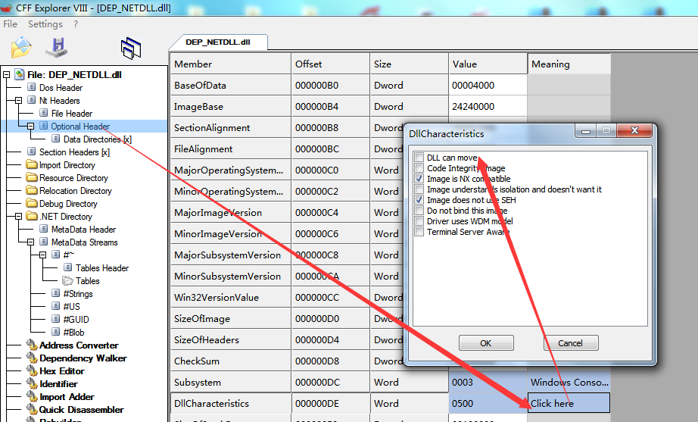Open the Settings menu
The height and width of the screenshot is (422, 698).
point(45,24)
